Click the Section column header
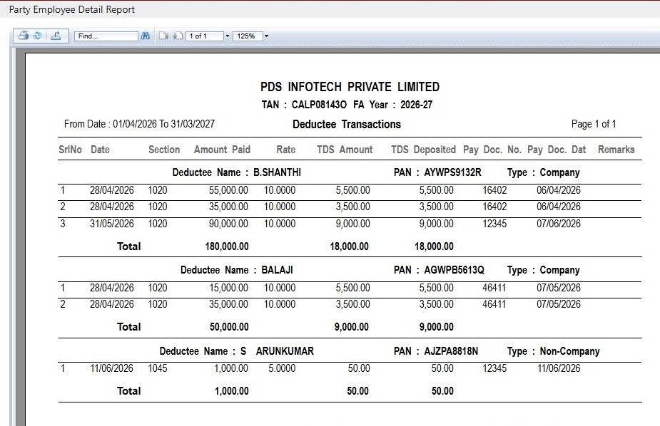Image resolution: width=660 pixels, height=426 pixels. coord(163,150)
